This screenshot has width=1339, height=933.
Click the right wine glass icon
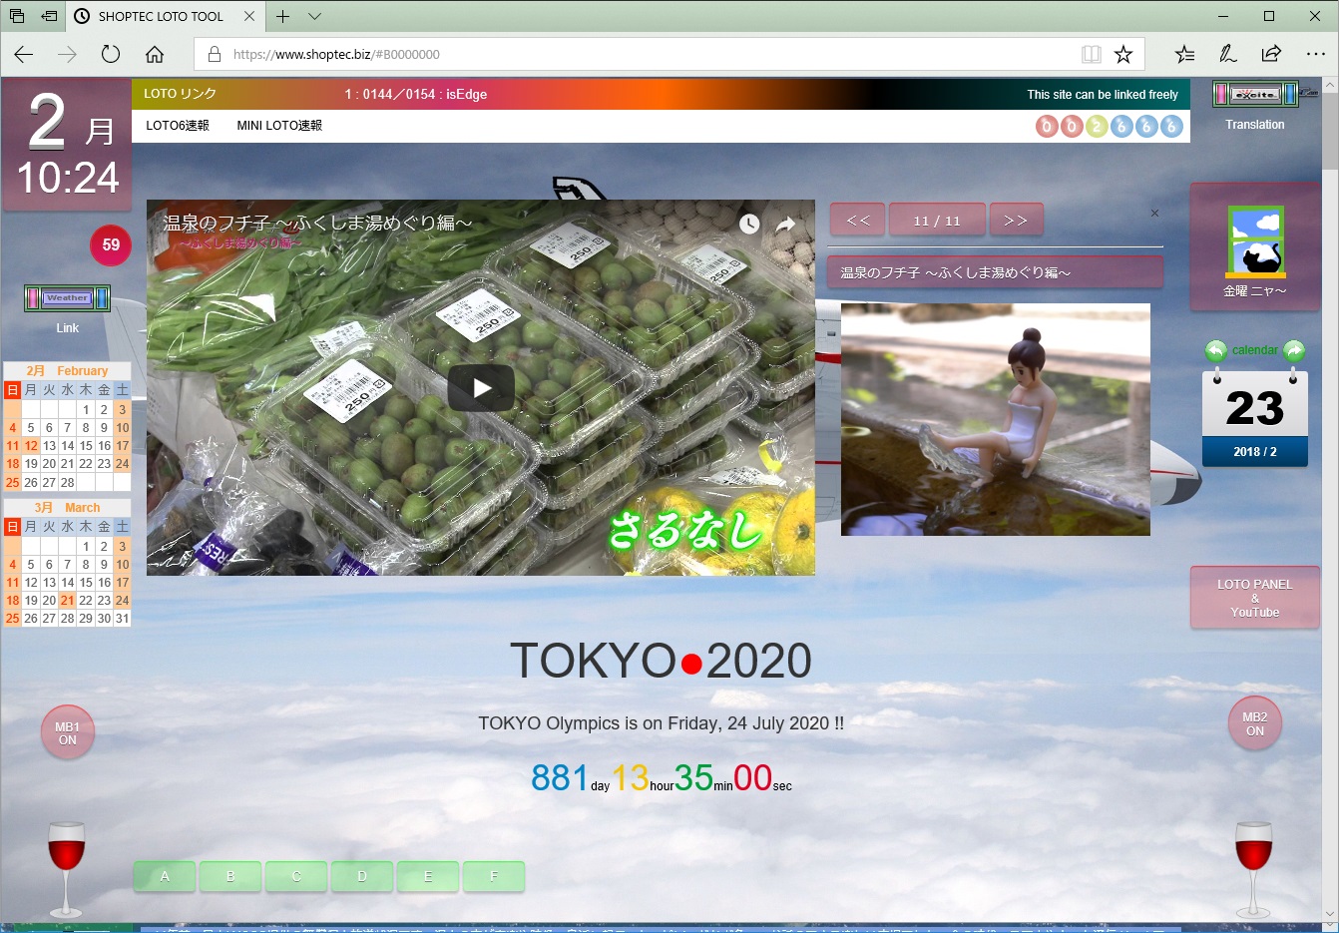[1253, 869]
